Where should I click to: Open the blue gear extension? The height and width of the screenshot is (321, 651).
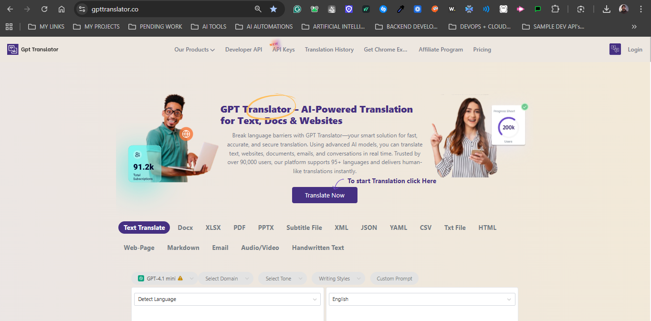click(x=418, y=9)
